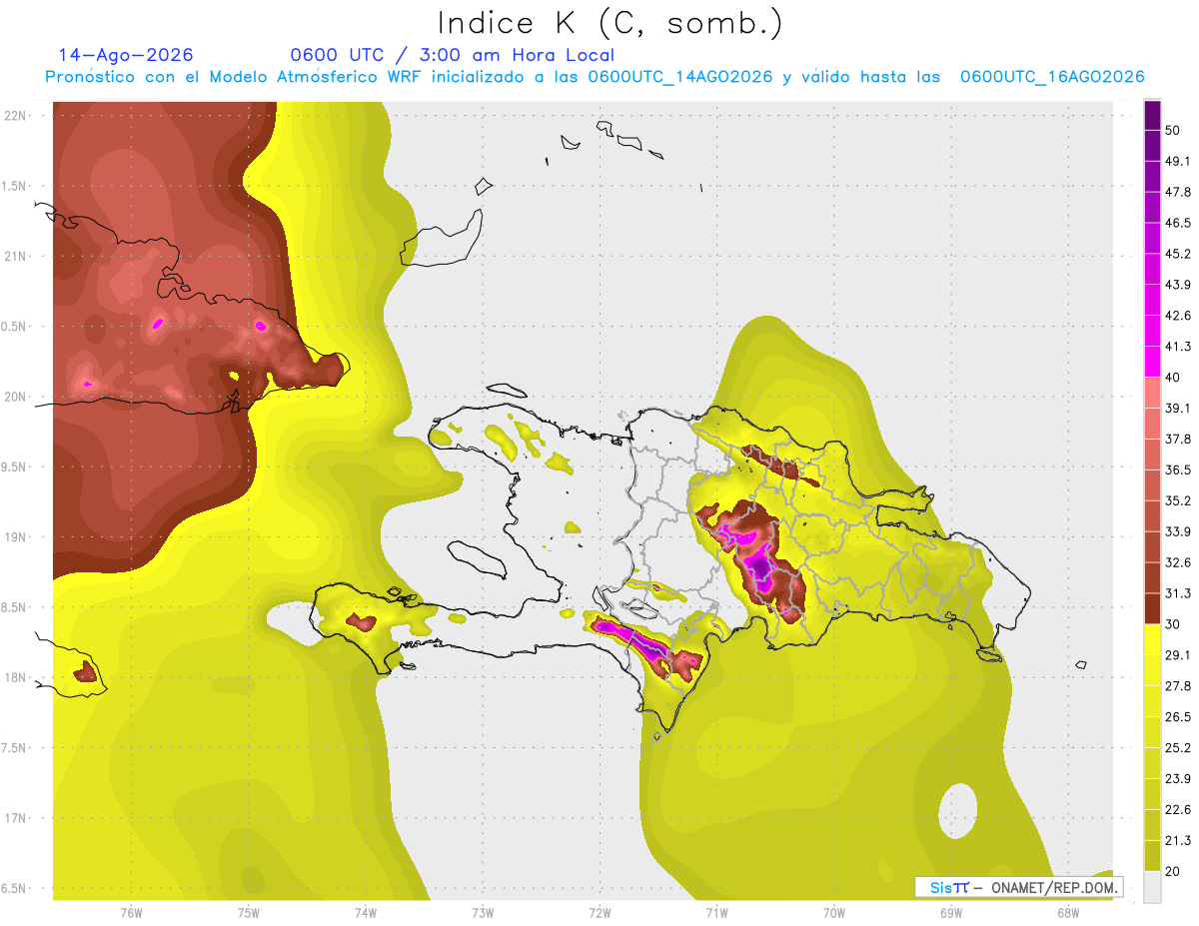The height and width of the screenshot is (926, 1199).
Task: Click the "41.3" value on the color scale
Action: [1178, 347]
